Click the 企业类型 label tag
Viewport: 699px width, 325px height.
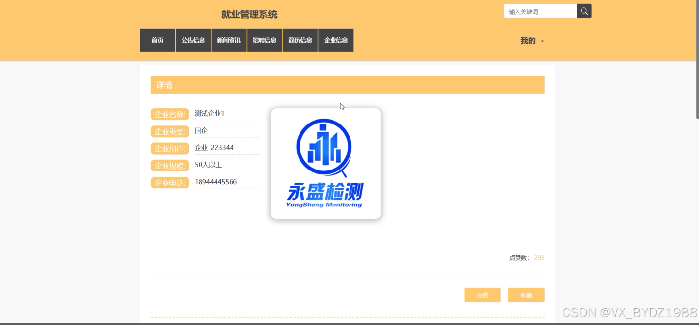(x=170, y=132)
